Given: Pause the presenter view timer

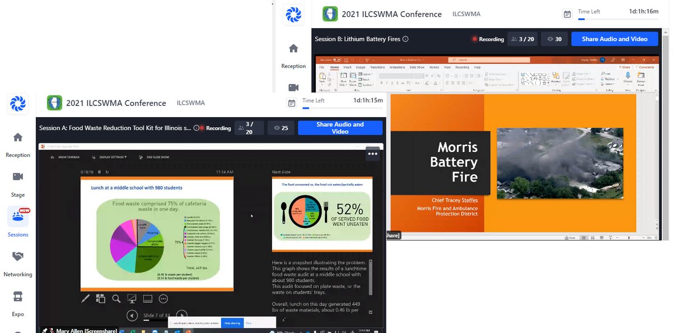Looking at the screenshot, I should coord(100,172).
